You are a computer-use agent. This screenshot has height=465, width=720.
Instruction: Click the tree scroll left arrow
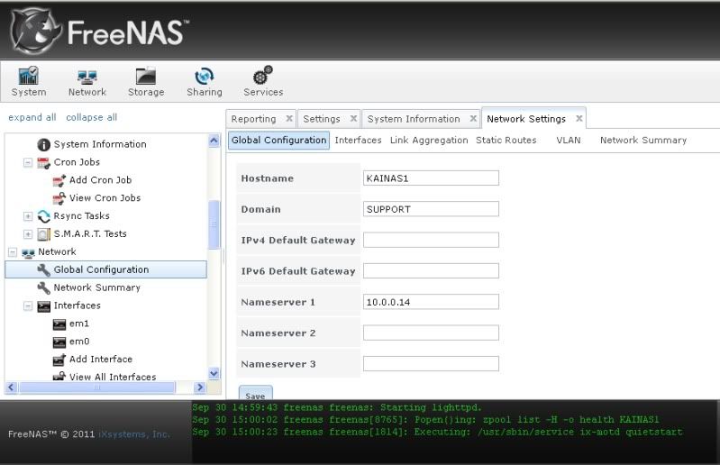tap(12, 387)
